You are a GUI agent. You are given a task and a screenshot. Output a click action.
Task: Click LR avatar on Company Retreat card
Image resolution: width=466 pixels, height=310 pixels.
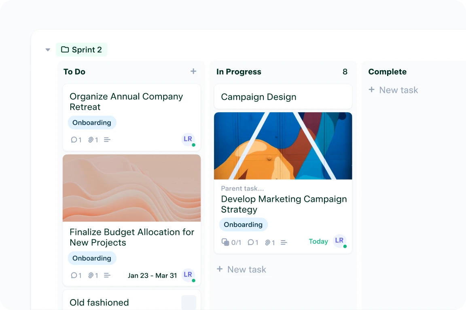[x=188, y=139]
